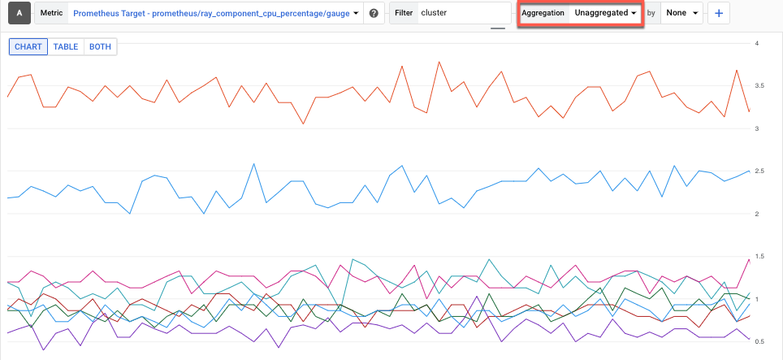The image size is (783, 360).
Task: Expand the Unaggregated aggregation dropdown
Action: (x=604, y=13)
